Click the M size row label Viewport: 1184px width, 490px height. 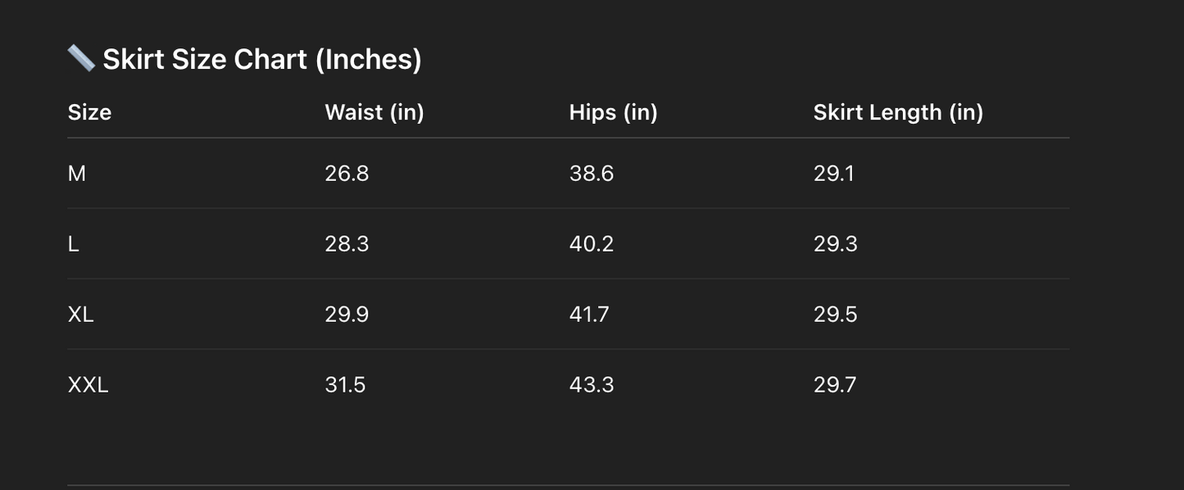pos(77,174)
